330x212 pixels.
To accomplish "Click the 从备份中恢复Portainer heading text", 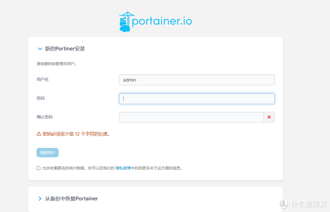I will coord(71,199).
